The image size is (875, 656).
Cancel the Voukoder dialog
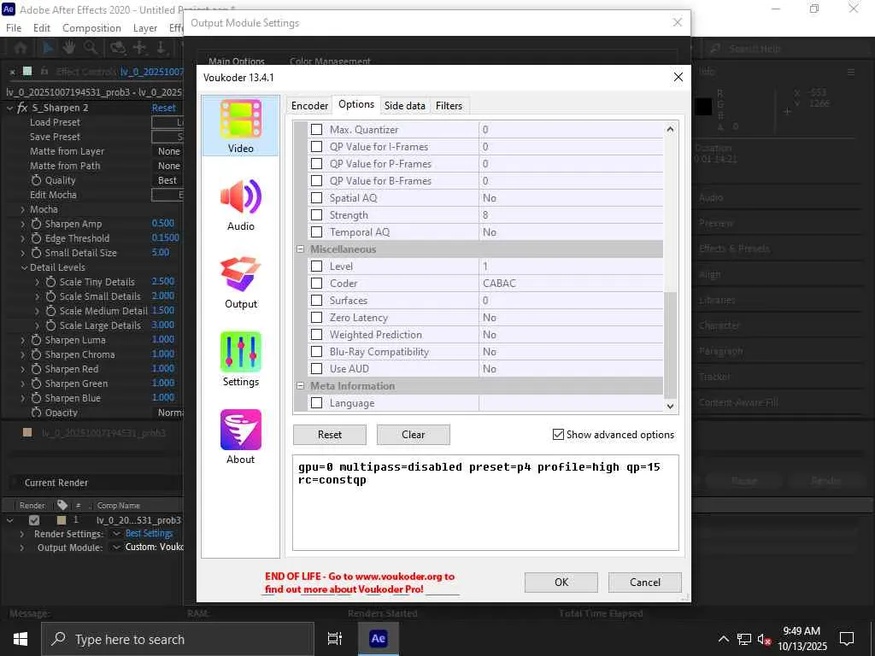[x=644, y=582]
